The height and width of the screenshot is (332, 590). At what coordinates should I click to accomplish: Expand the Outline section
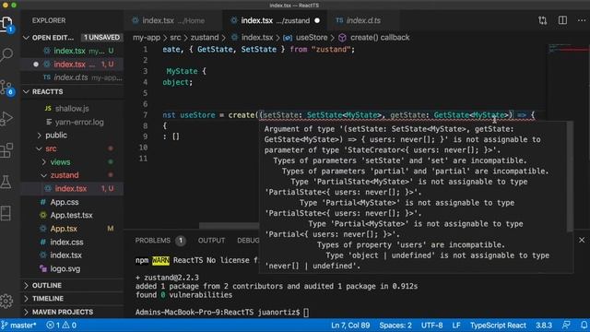[x=26, y=286]
